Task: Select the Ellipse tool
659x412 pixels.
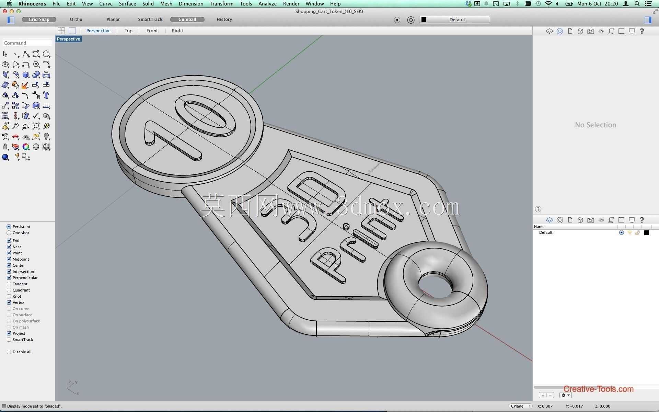Action: coord(5,65)
